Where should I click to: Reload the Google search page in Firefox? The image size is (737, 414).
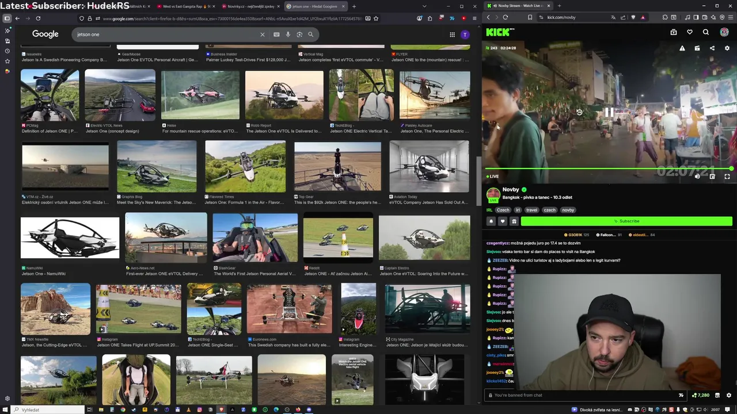pos(38,18)
